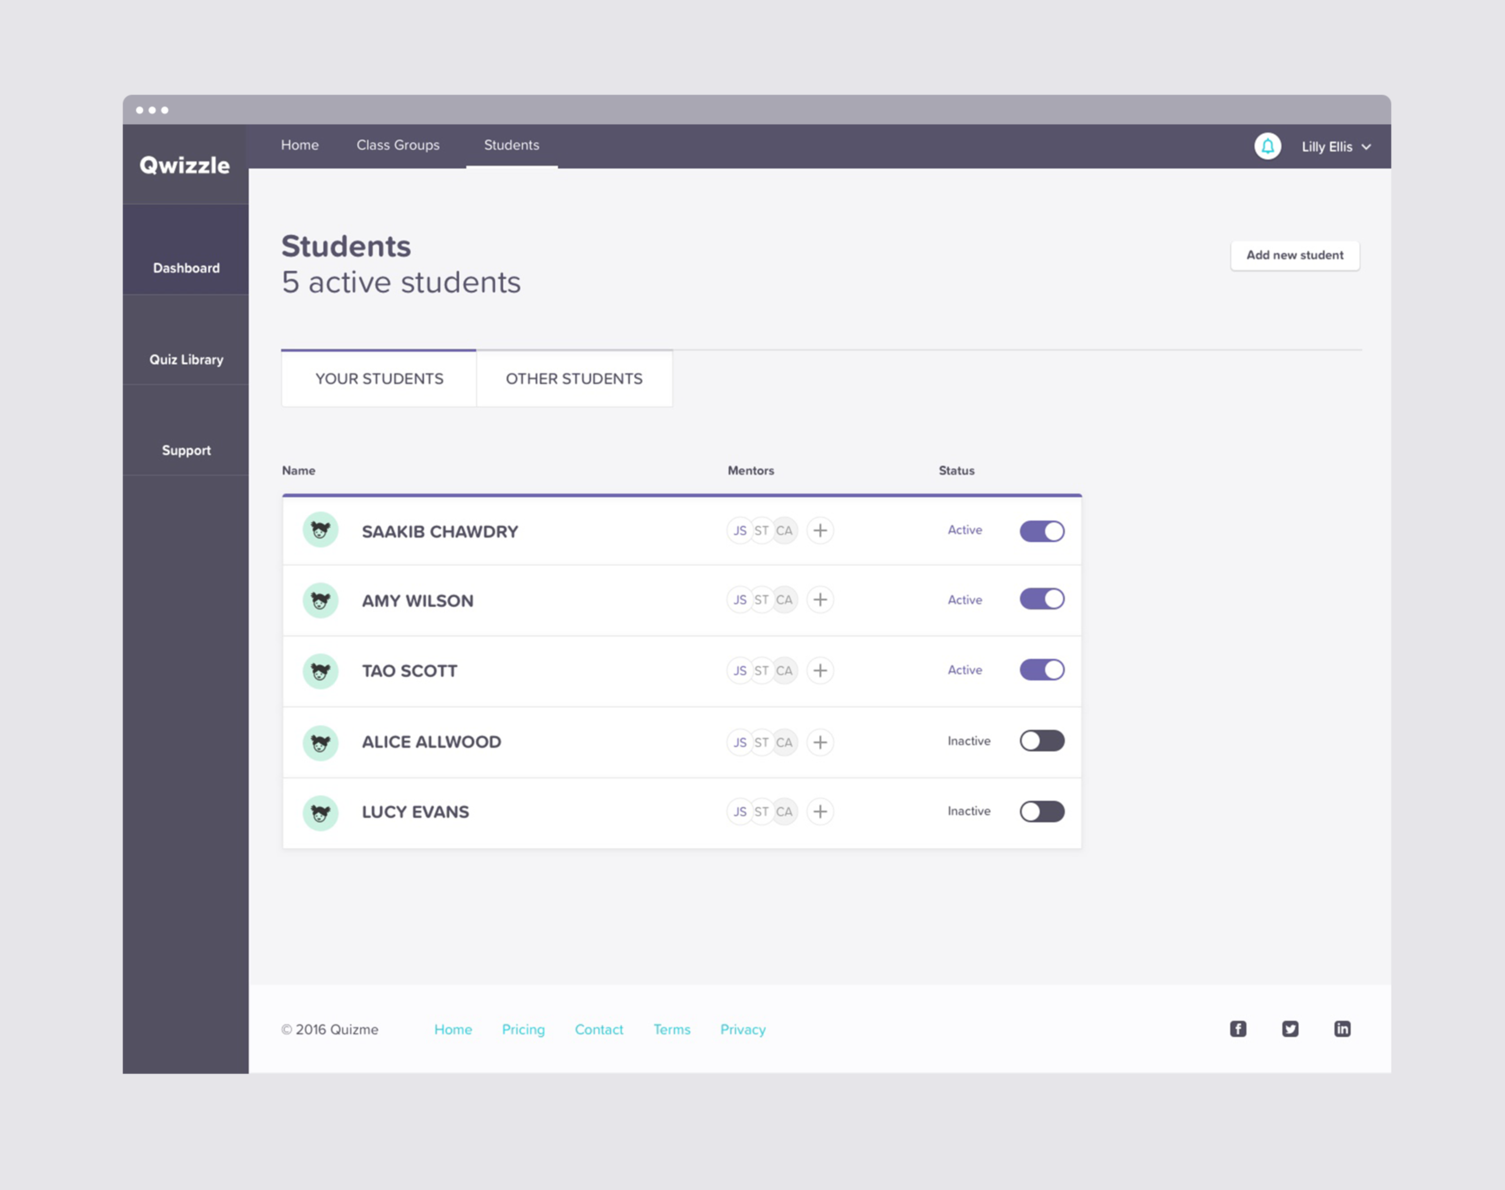
Task: Open the Class Groups tab
Action: (398, 145)
